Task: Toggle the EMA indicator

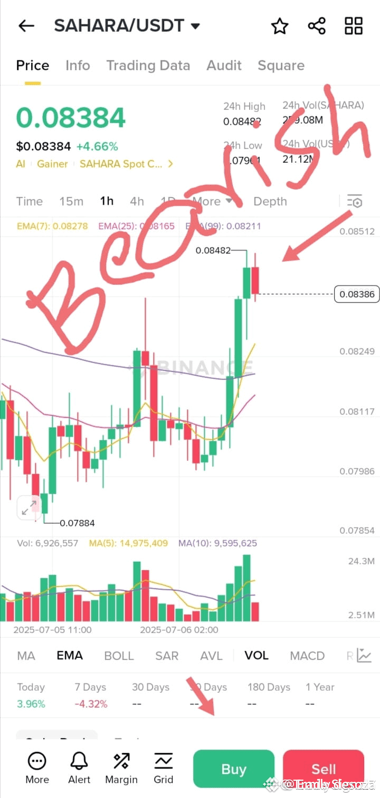Action: tap(70, 655)
